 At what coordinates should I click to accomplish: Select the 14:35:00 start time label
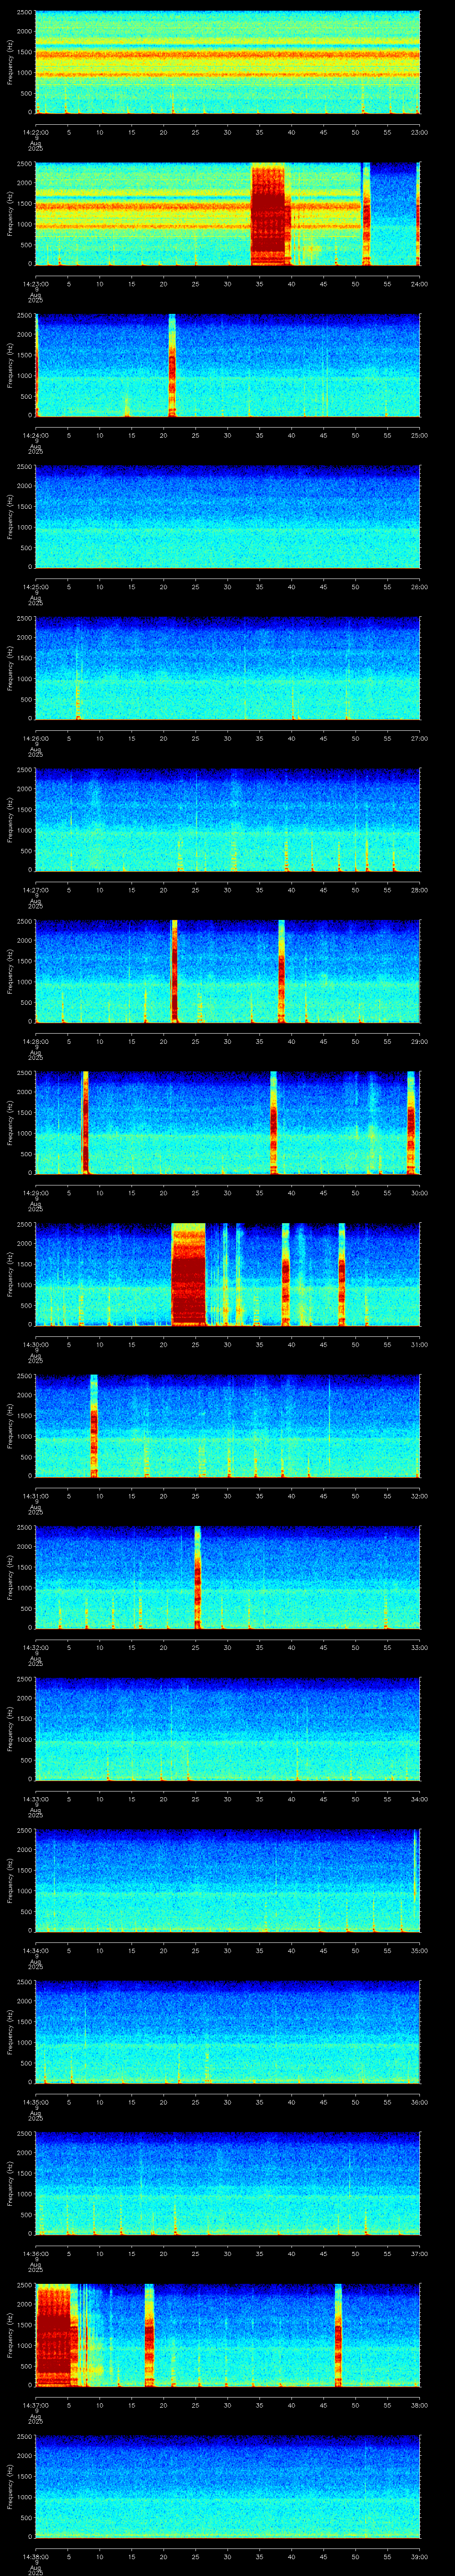(x=35, y=2102)
